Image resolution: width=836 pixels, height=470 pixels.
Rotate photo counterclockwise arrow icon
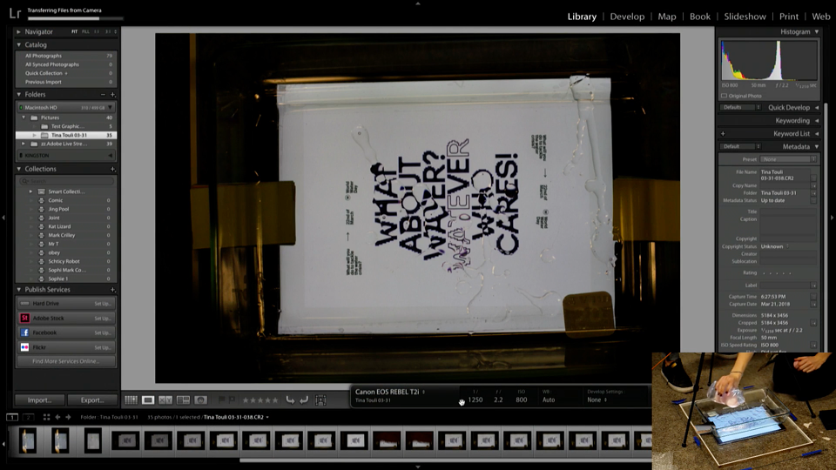(x=290, y=399)
